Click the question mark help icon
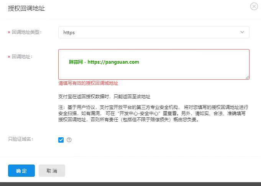This screenshot has width=261, height=186. (69, 140)
